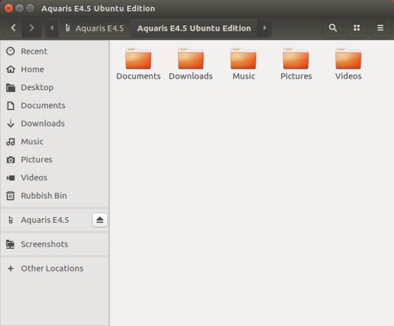Click the Documents page icon in sidebar
Viewport: 394px width, 326px height.
(10, 106)
